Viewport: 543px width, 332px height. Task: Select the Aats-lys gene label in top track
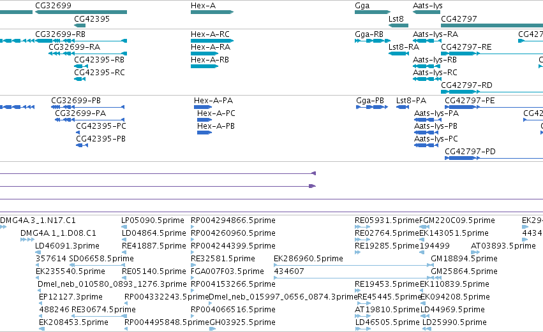[x=428, y=6]
